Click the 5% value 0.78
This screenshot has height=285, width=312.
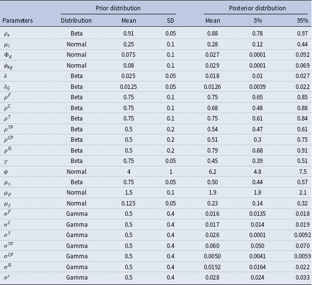point(258,33)
